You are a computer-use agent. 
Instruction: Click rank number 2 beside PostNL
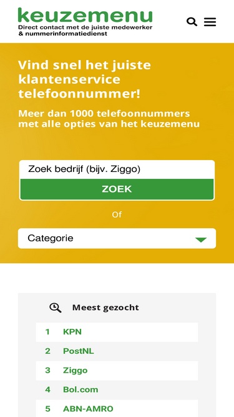click(x=47, y=351)
